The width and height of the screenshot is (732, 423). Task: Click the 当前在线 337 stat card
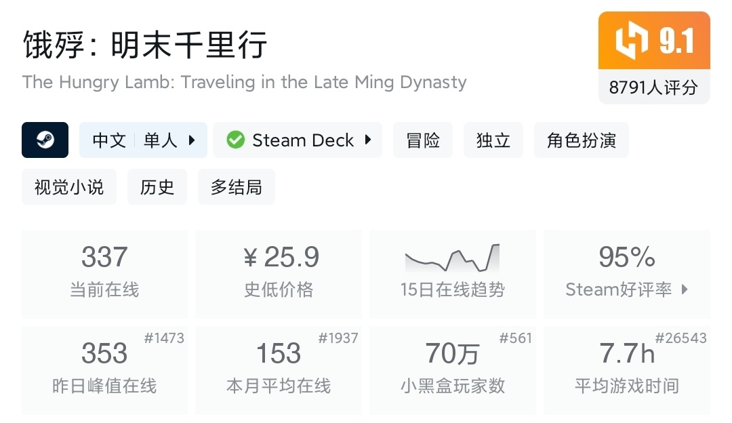click(x=104, y=274)
